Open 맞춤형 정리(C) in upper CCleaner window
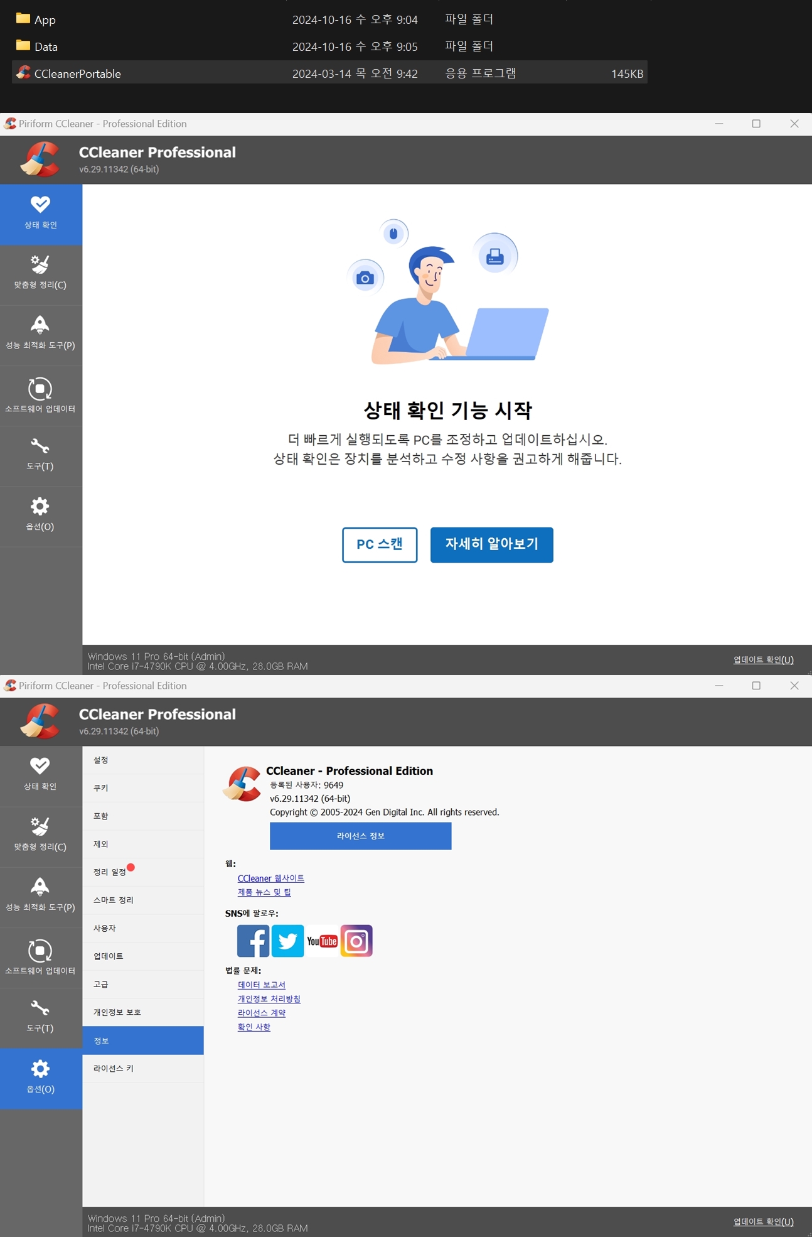Image resolution: width=812 pixels, height=1237 pixels. pyautogui.click(x=41, y=274)
